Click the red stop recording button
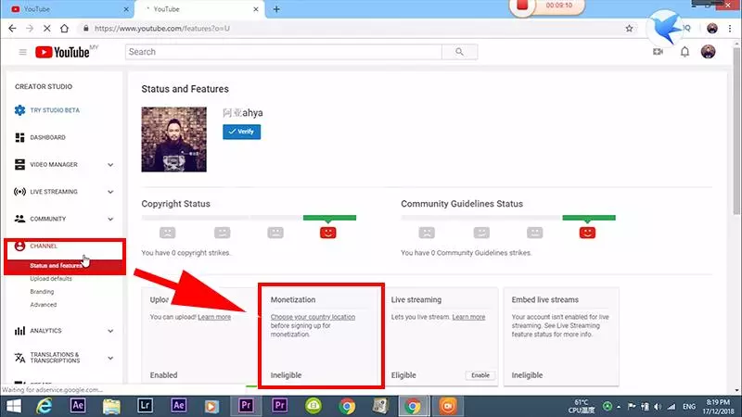Image resolution: width=742 pixels, height=417 pixels. [x=522, y=6]
